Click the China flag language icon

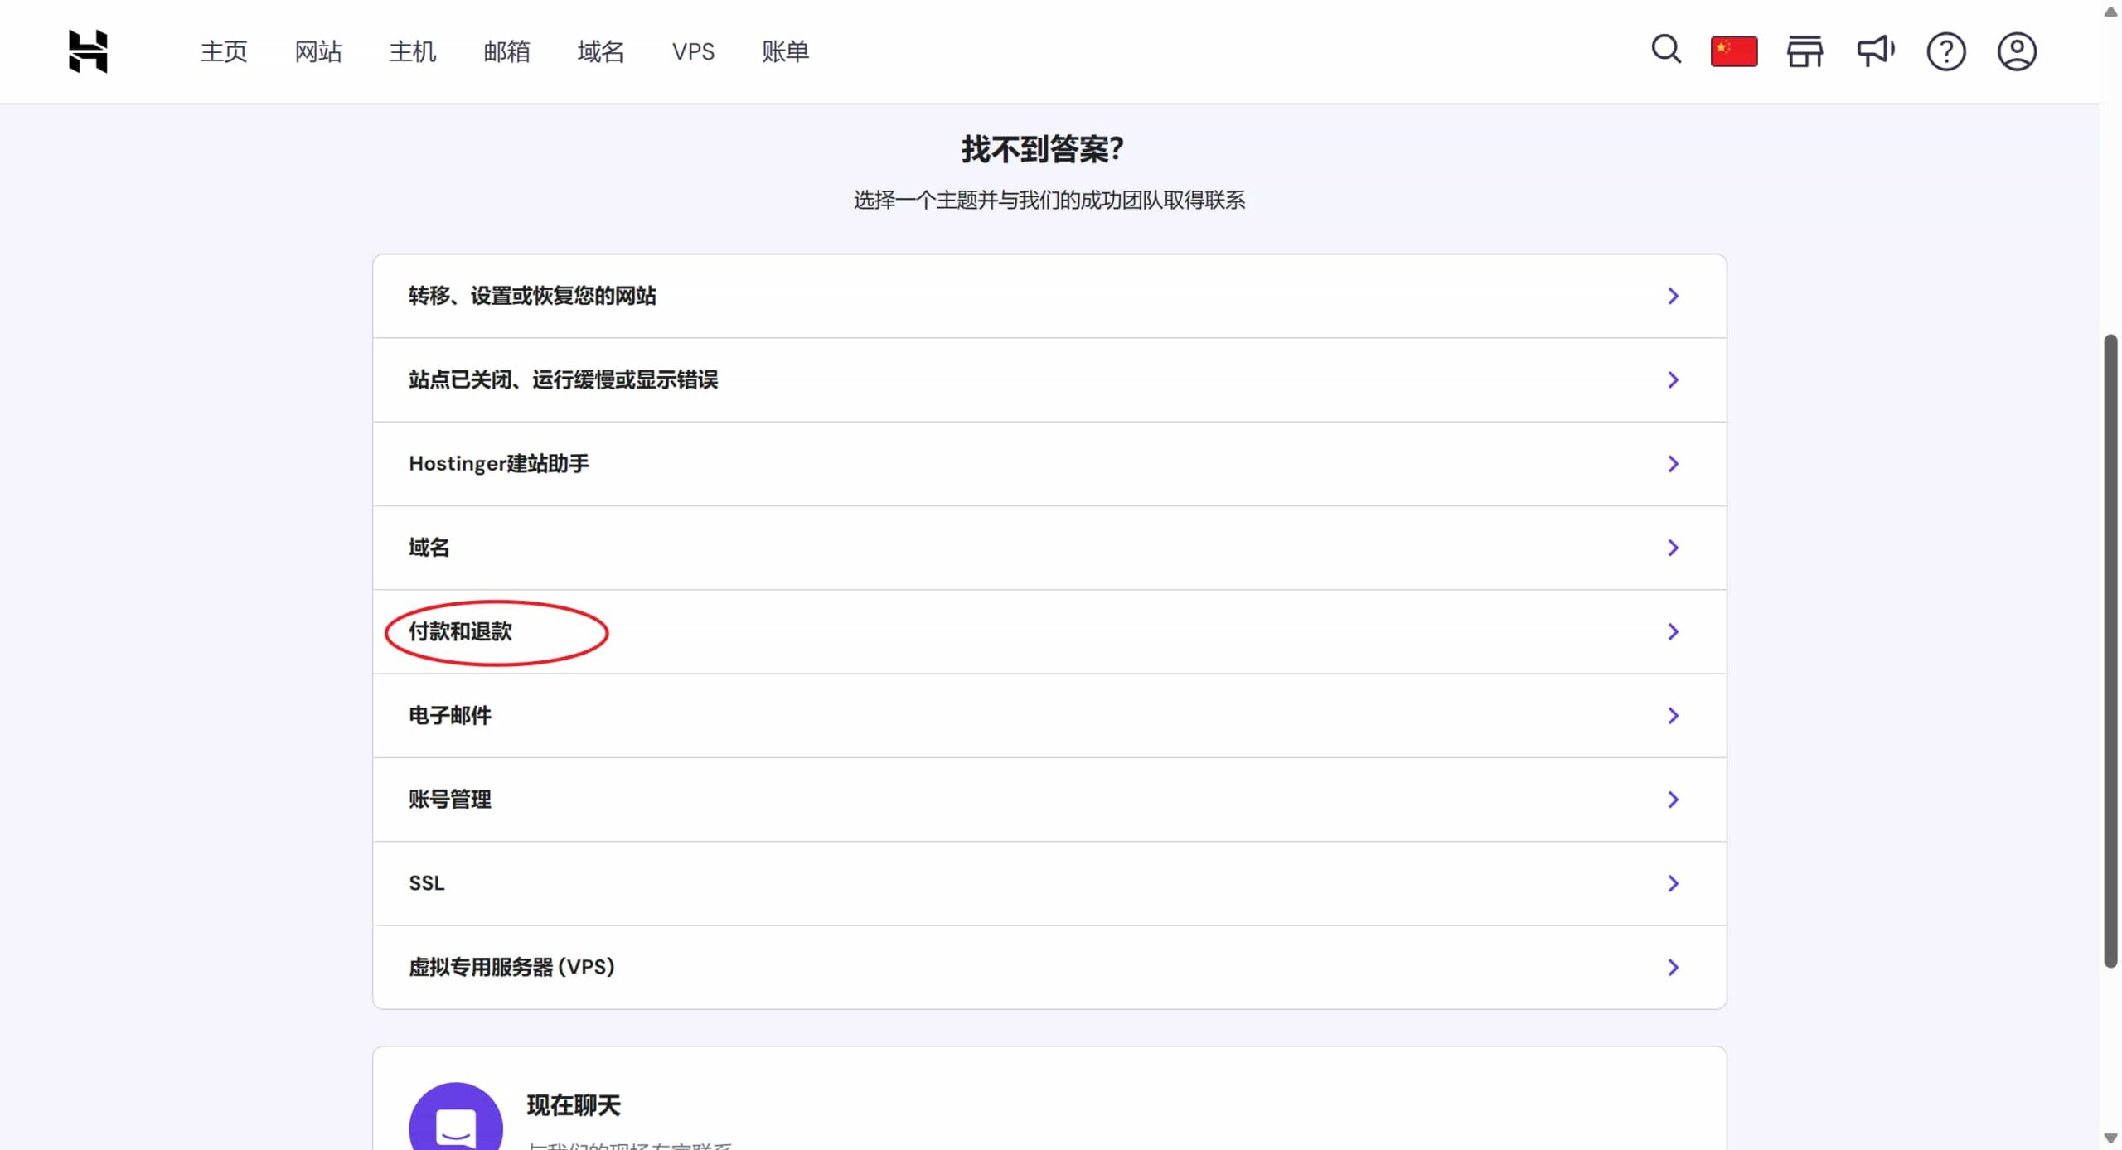pos(1734,51)
